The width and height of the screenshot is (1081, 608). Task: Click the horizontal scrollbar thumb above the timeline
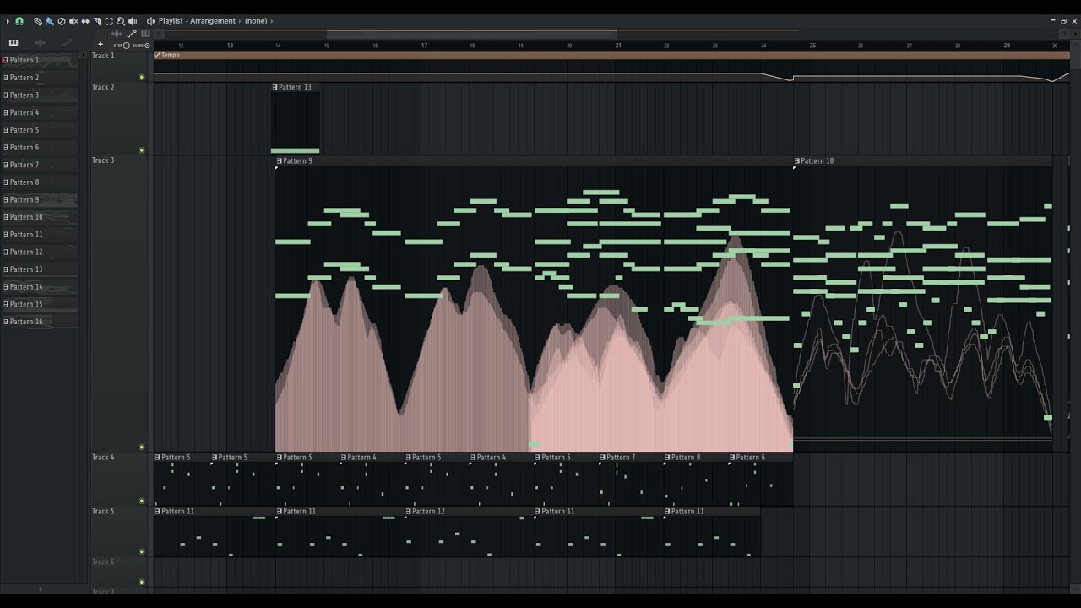pyautogui.click(x=471, y=34)
